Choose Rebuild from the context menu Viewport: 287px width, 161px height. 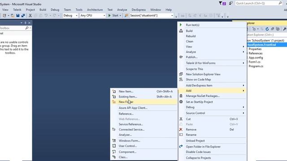point(212,36)
